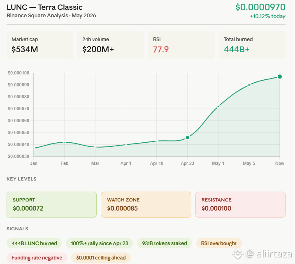Viewport: 295px width, 264px height.
Task: Click the large Now data point on chart
Action: 280,76
